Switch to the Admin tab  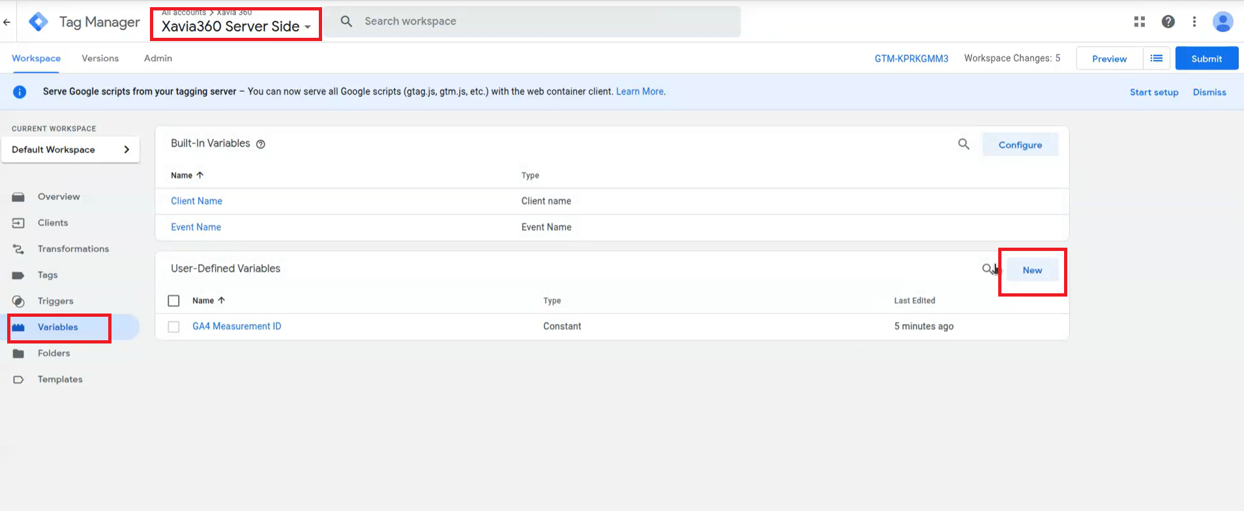coord(158,58)
